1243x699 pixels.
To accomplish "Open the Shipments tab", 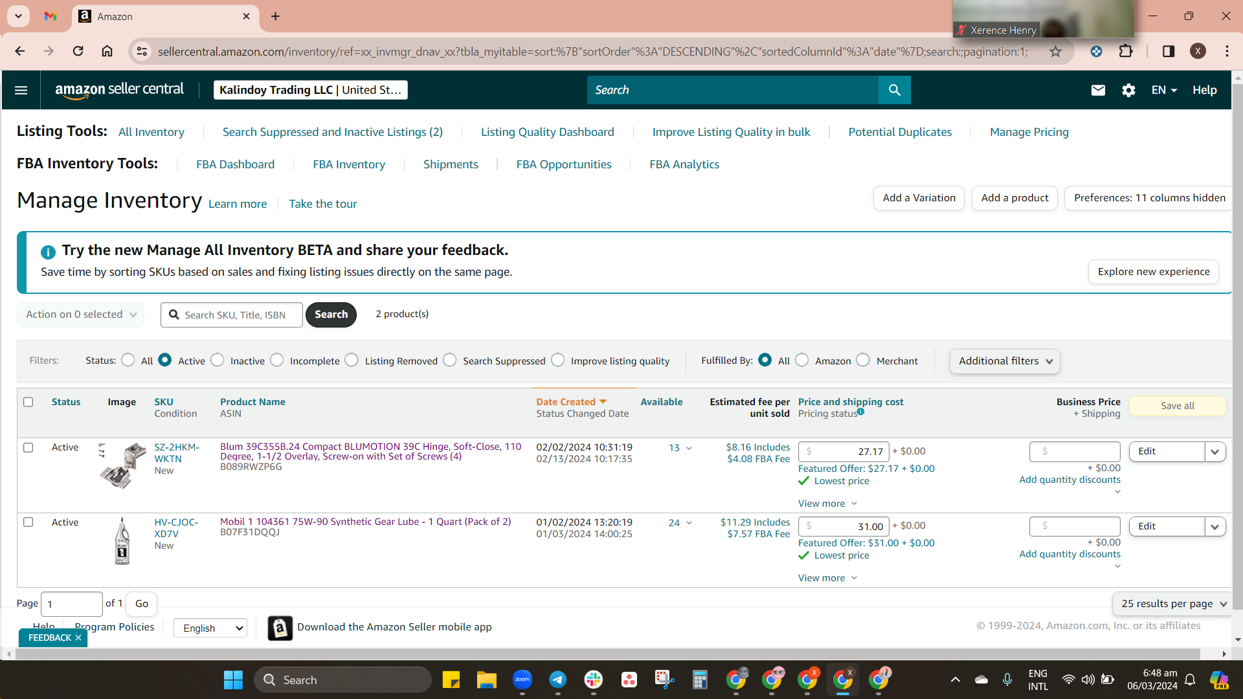I will [x=451, y=164].
